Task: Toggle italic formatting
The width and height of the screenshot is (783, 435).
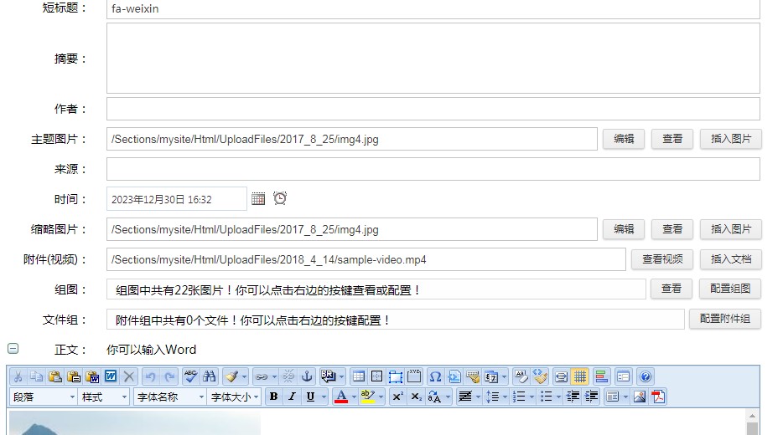Action: (x=292, y=397)
